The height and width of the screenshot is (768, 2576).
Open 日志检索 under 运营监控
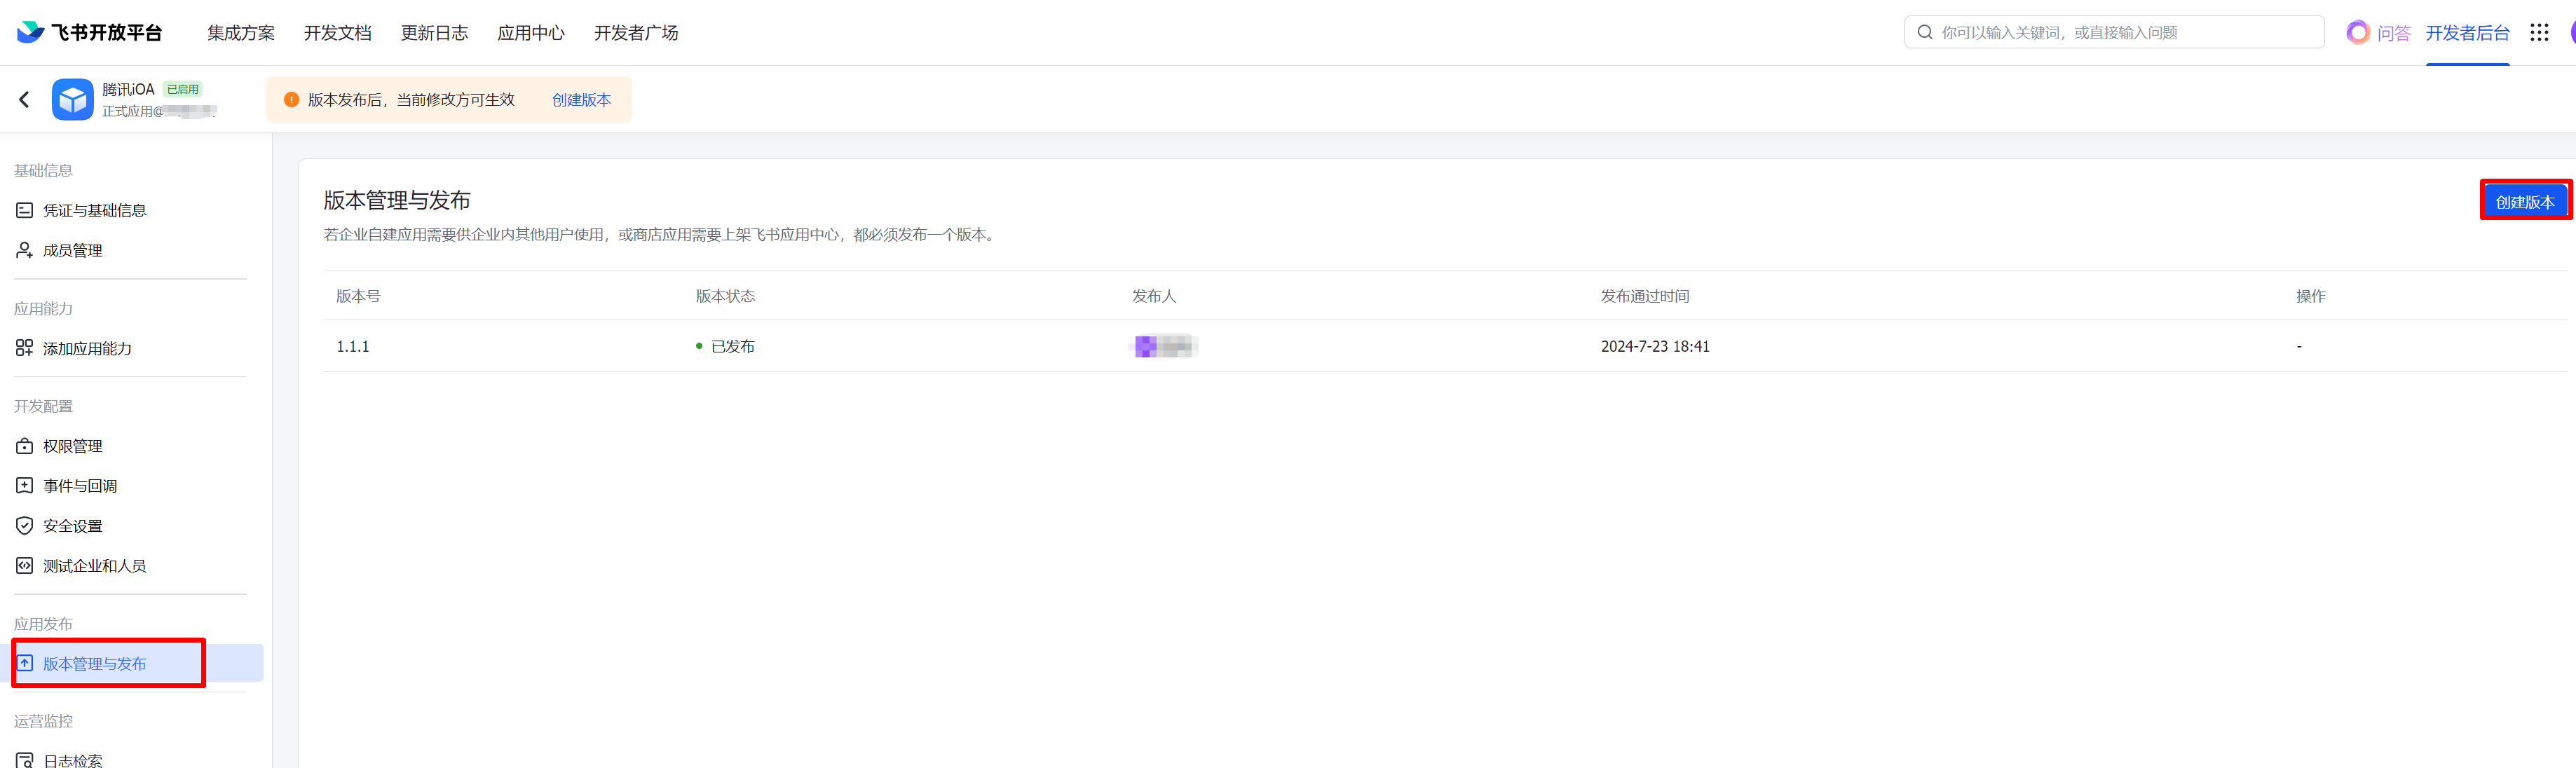click(x=72, y=760)
